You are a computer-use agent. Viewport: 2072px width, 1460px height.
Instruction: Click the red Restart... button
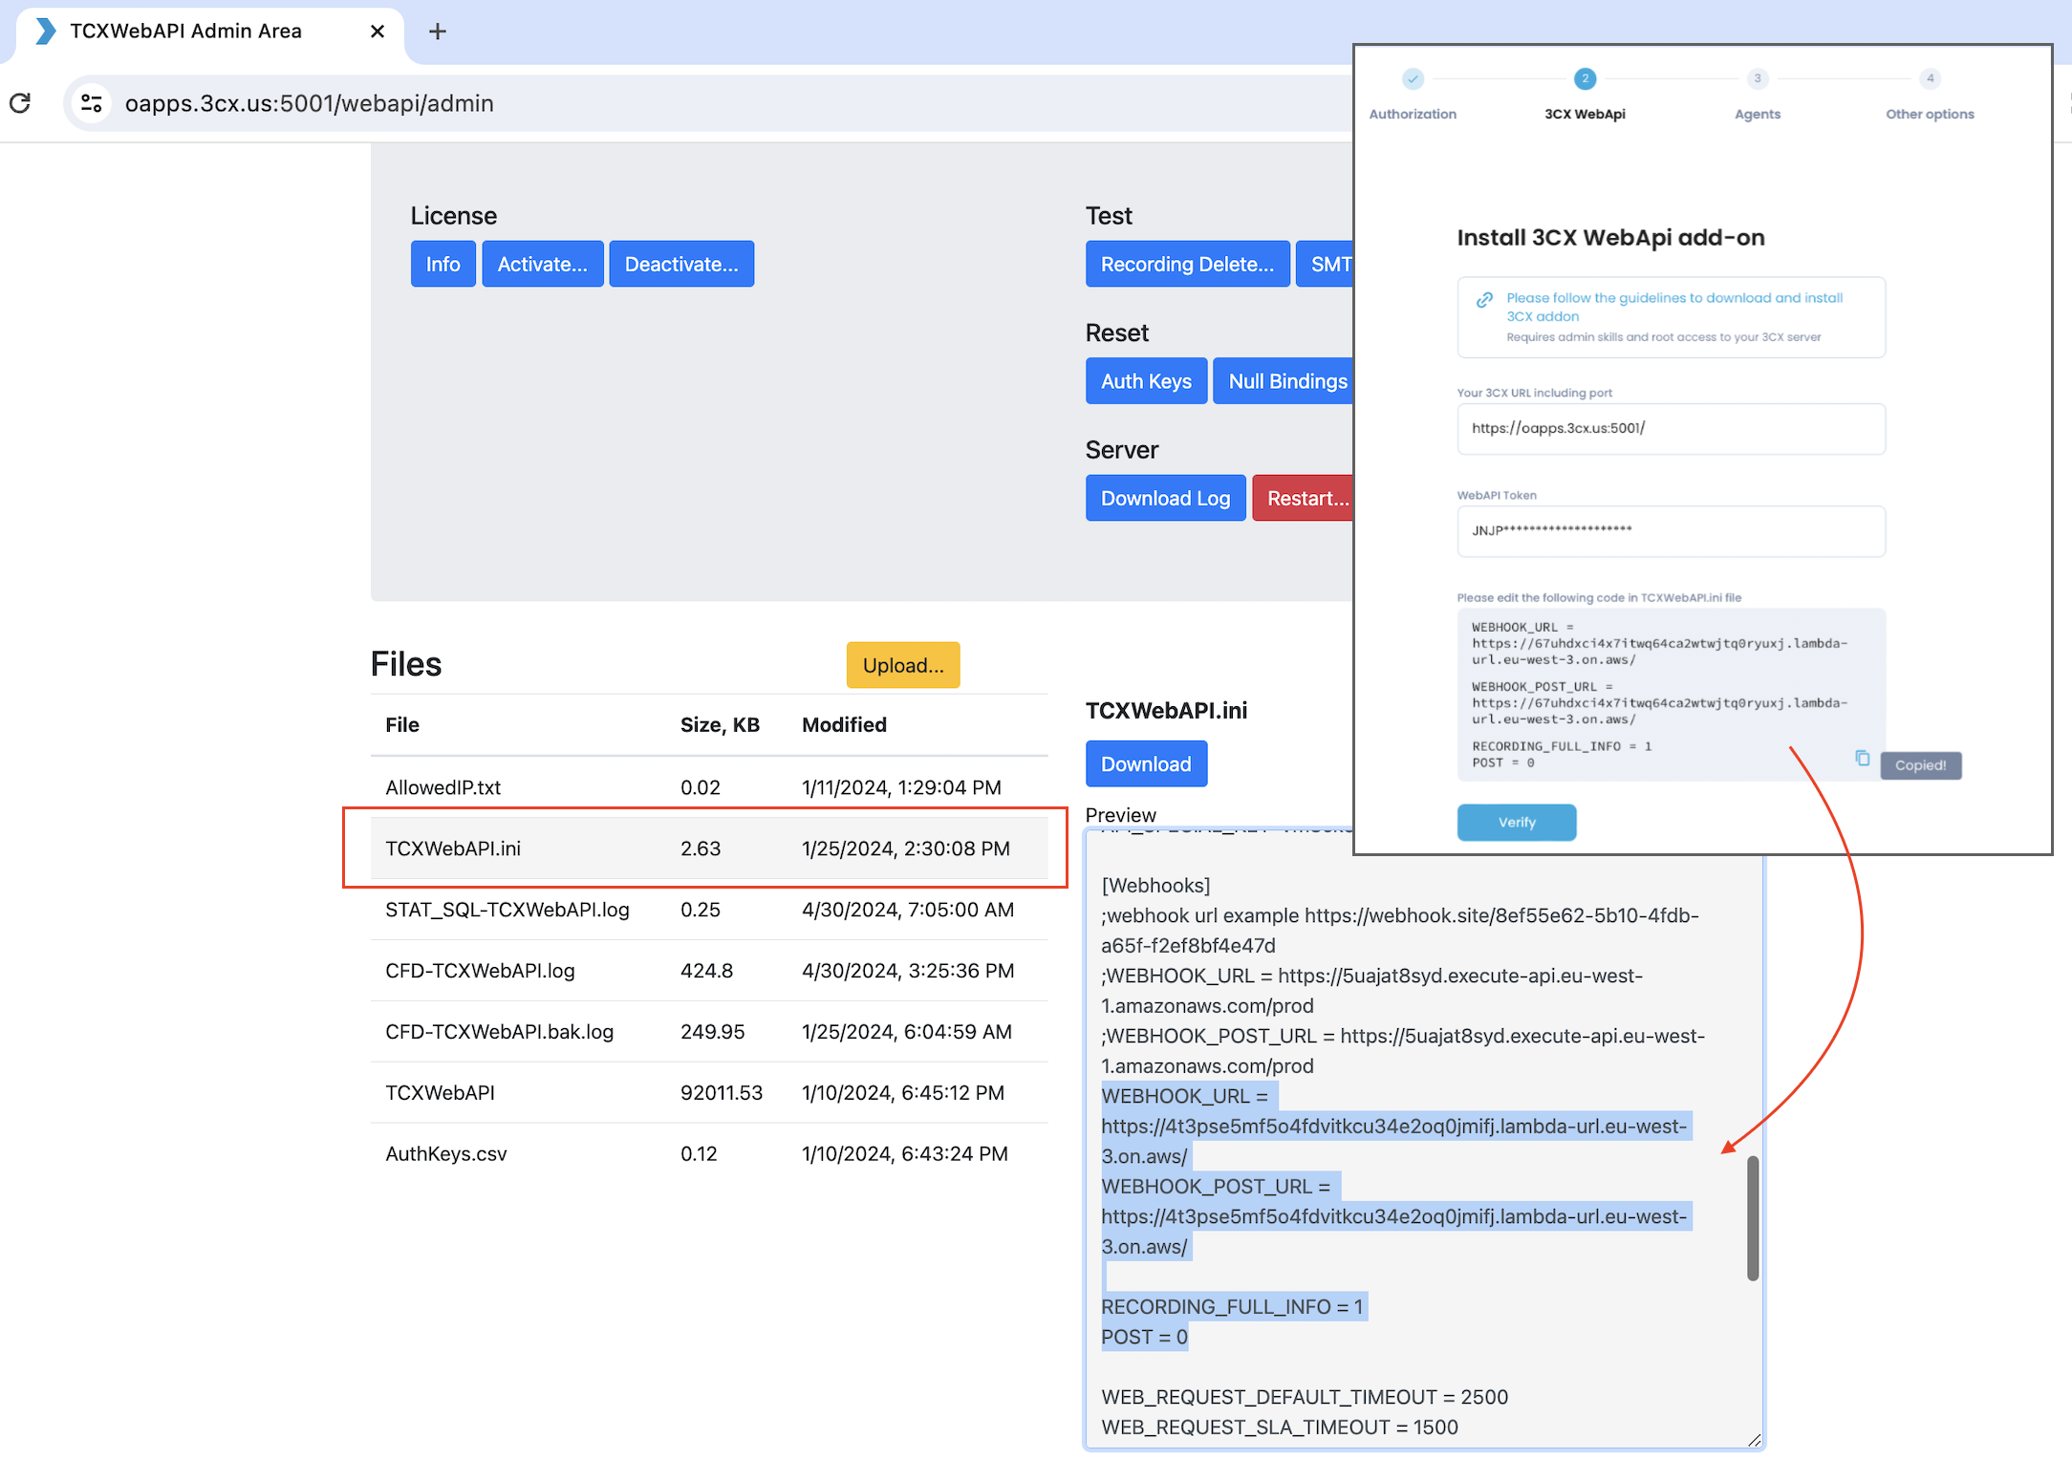[1303, 498]
